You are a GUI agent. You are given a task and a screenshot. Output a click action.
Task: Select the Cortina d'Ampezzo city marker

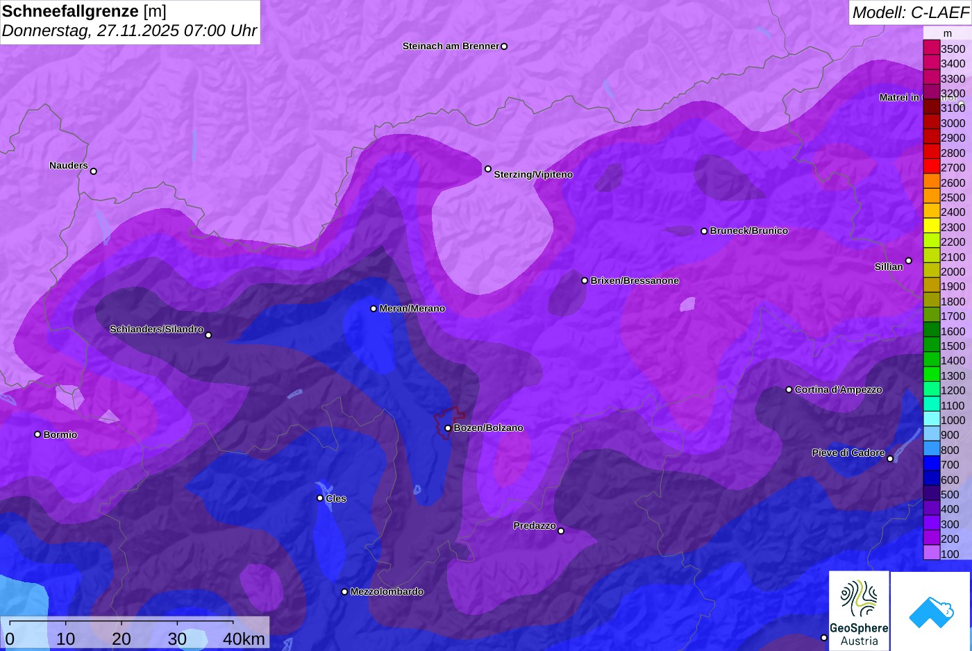tap(789, 390)
